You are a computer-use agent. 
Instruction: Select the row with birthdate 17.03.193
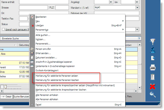pyautogui.click(x=15, y=67)
